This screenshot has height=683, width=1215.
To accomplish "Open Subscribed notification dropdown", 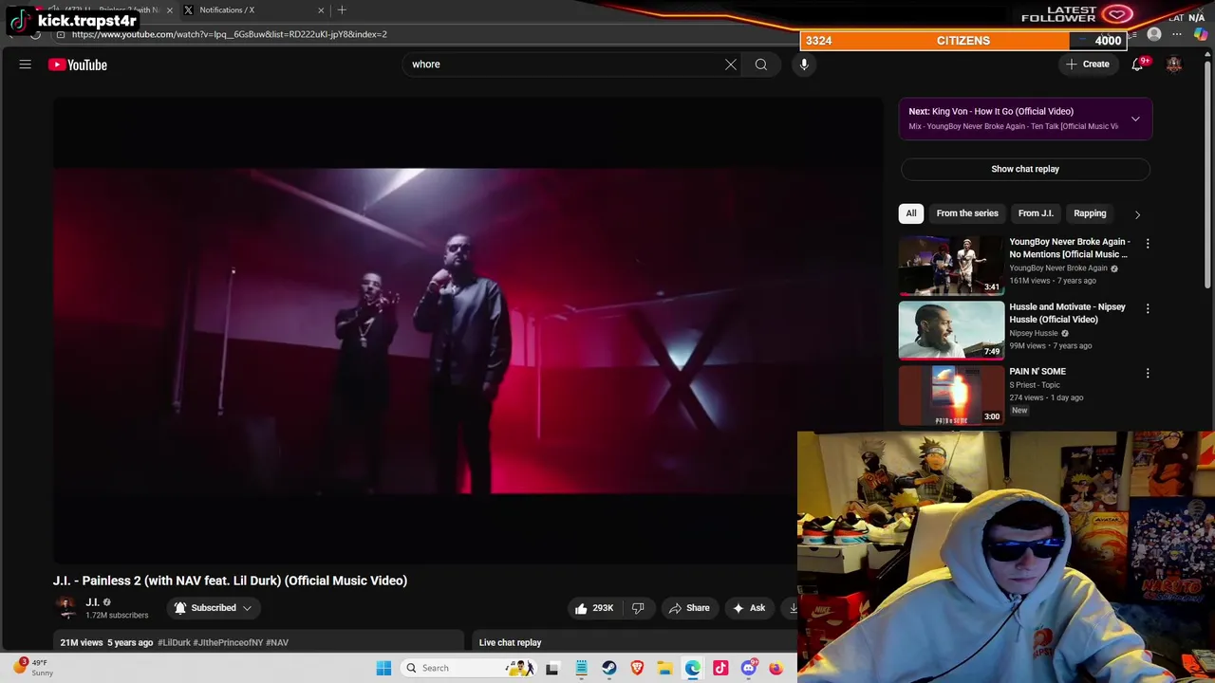I will 213,608.
